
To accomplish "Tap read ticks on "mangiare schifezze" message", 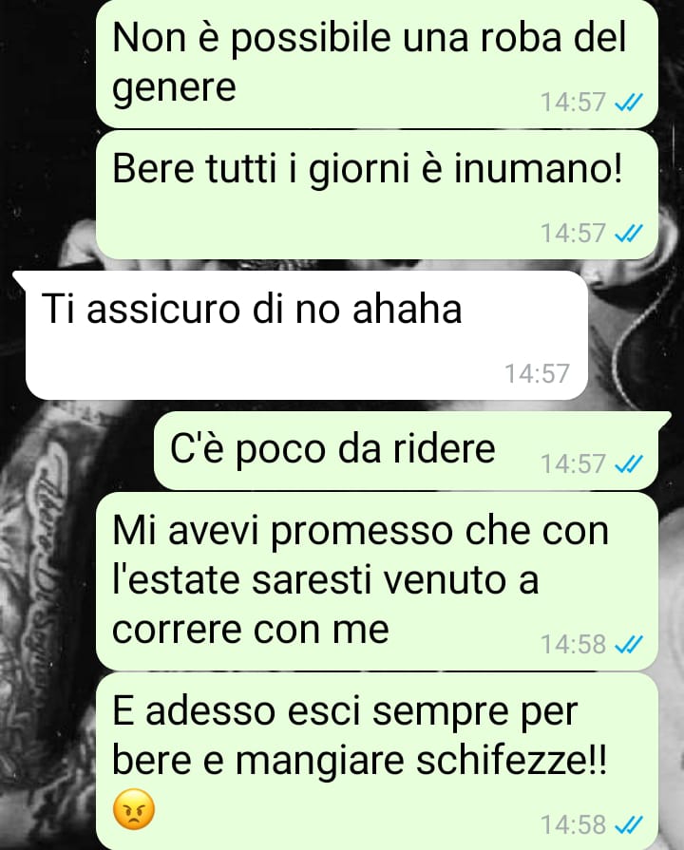I will (x=629, y=824).
